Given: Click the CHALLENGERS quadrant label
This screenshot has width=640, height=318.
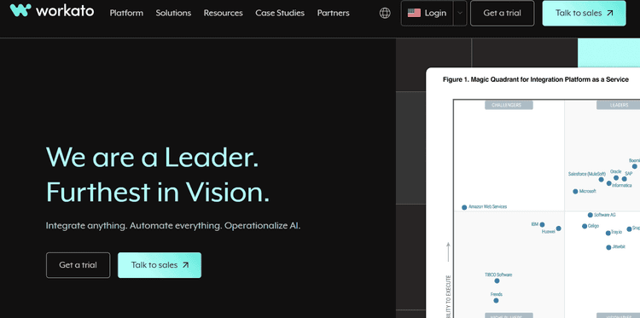Looking at the screenshot, I should coord(509,105).
